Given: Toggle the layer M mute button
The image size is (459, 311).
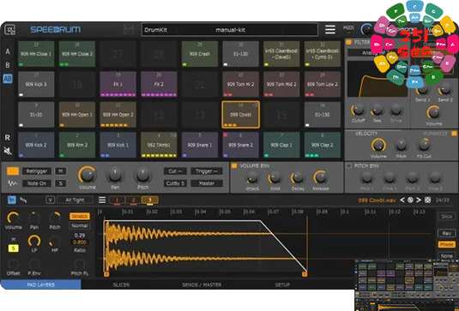Looking at the screenshot, I should coord(13,239).
